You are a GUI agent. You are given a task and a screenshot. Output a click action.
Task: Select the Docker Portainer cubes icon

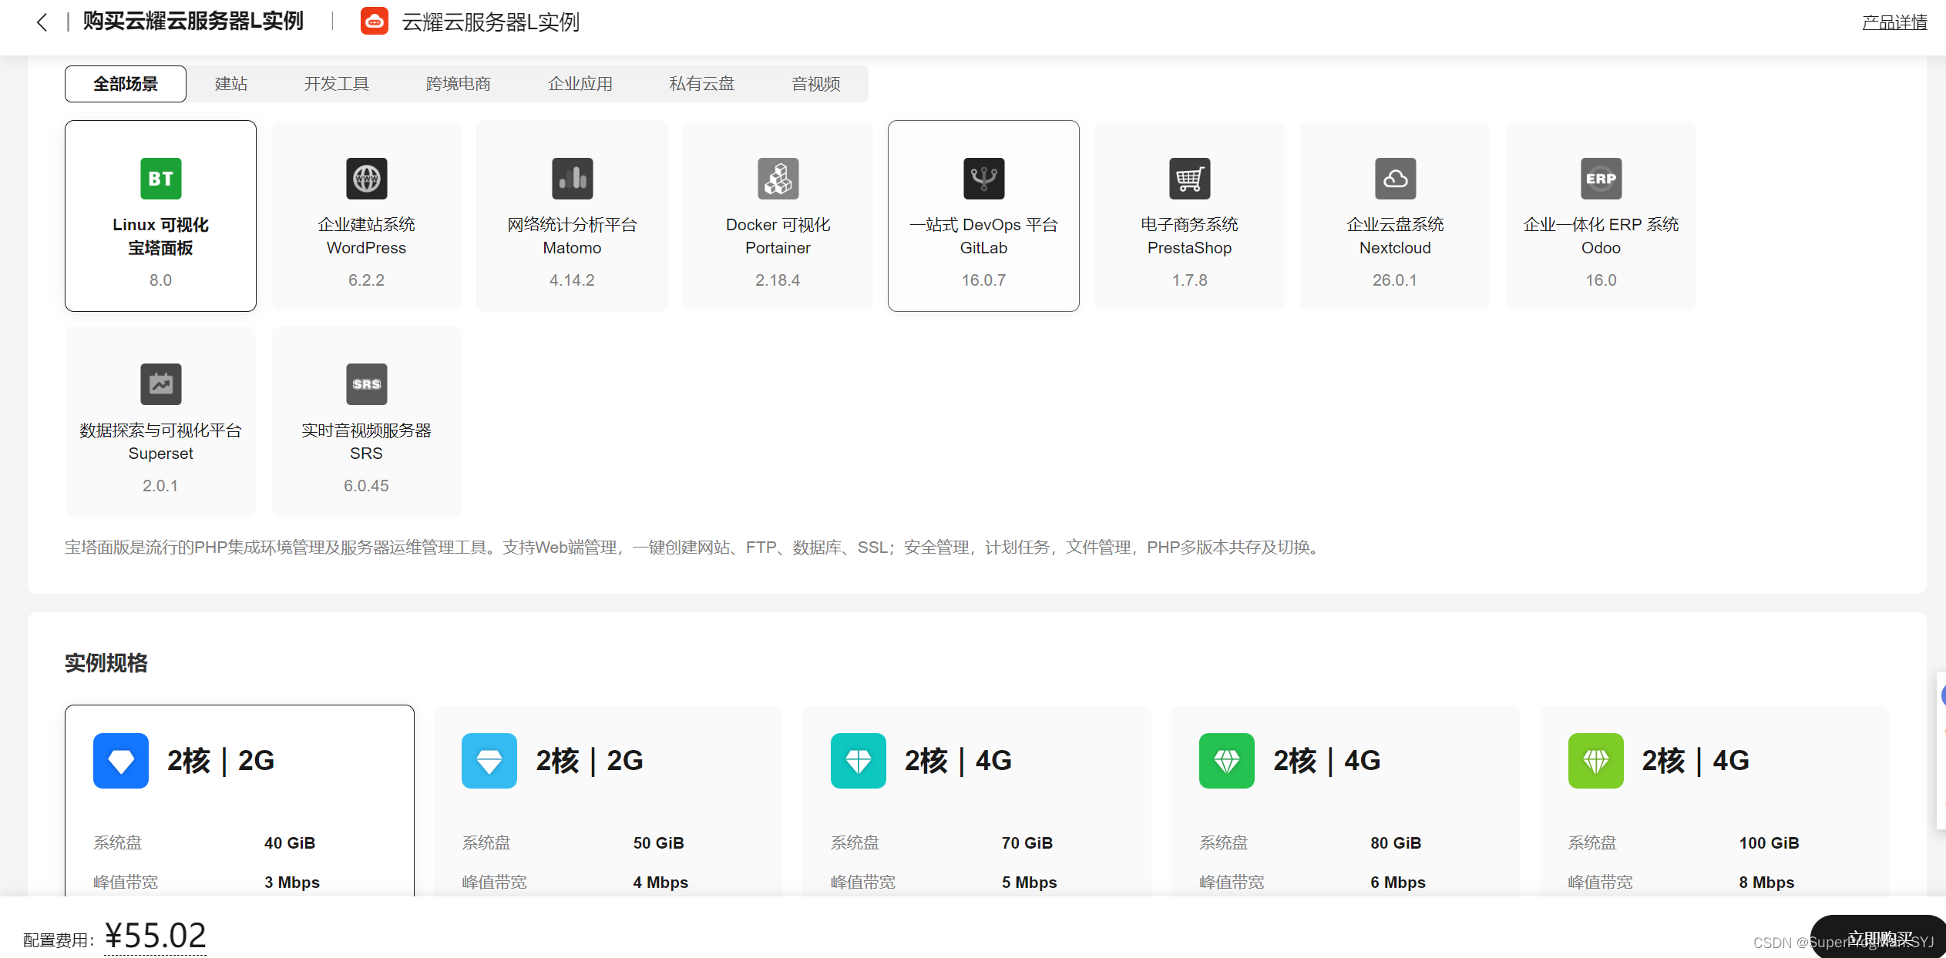click(778, 179)
